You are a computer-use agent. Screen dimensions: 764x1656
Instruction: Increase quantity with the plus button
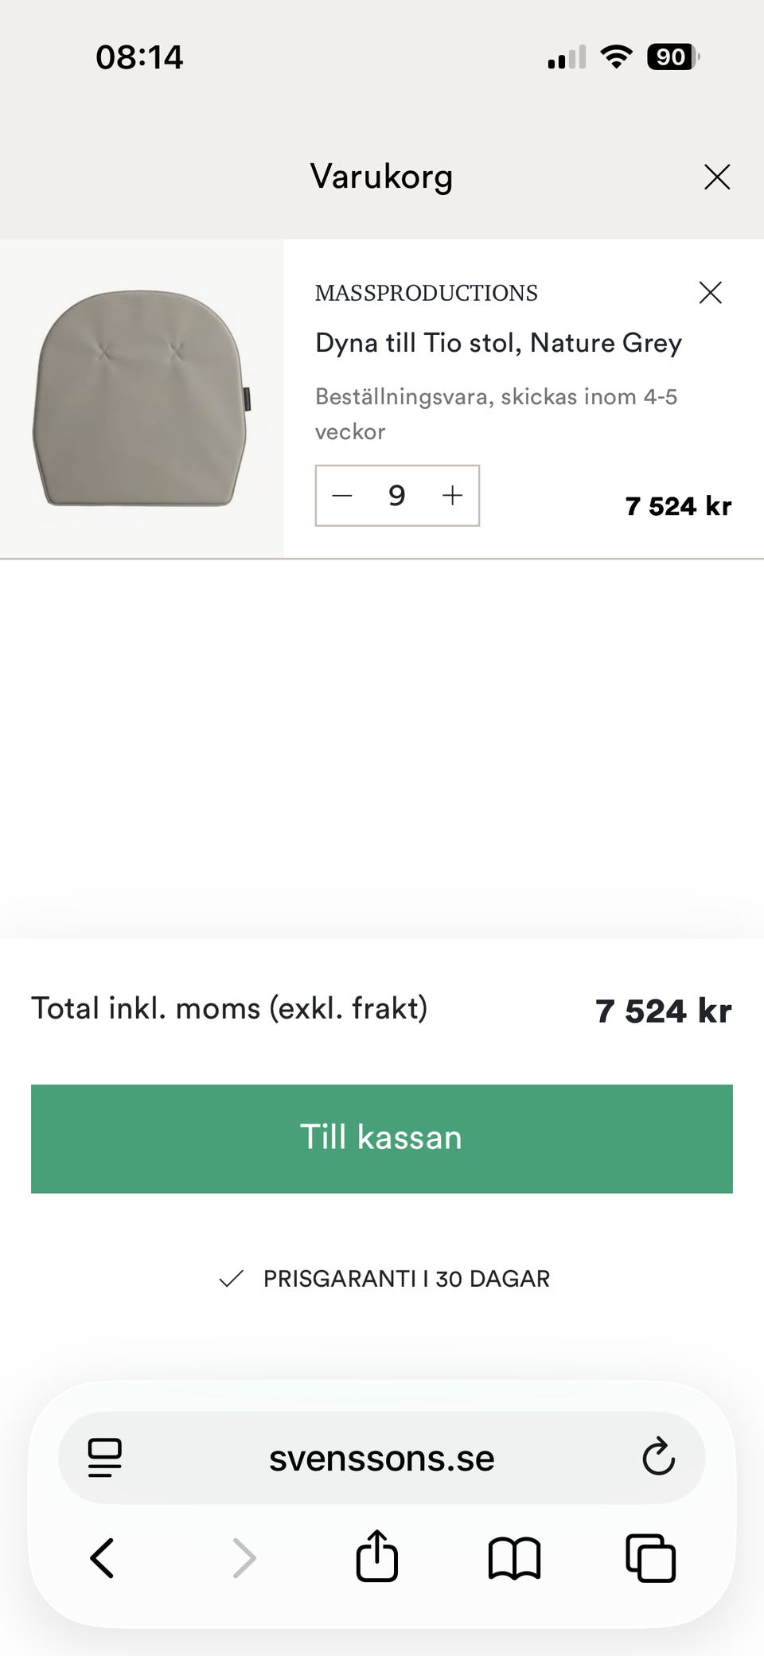(x=452, y=496)
